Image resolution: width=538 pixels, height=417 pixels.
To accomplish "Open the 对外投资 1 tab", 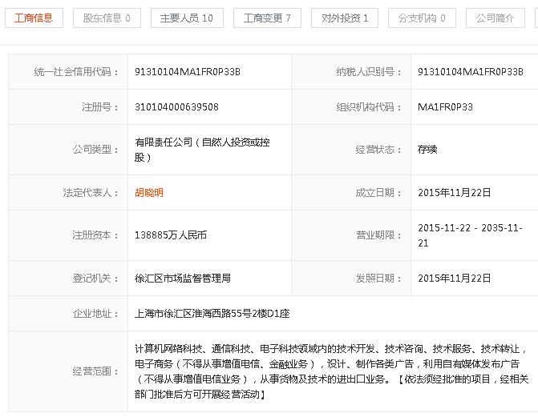I will [x=346, y=18].
